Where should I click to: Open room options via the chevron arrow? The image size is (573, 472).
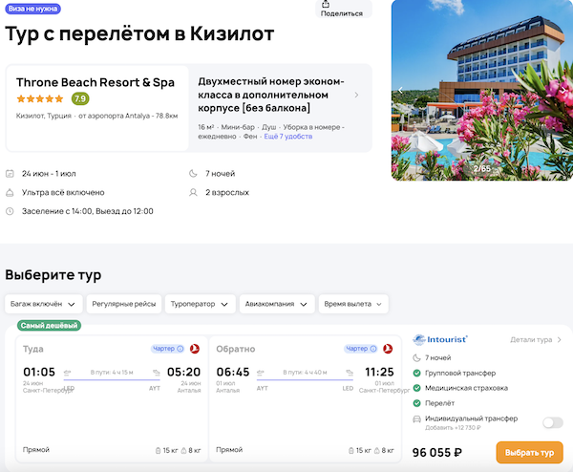pos(357,95)
